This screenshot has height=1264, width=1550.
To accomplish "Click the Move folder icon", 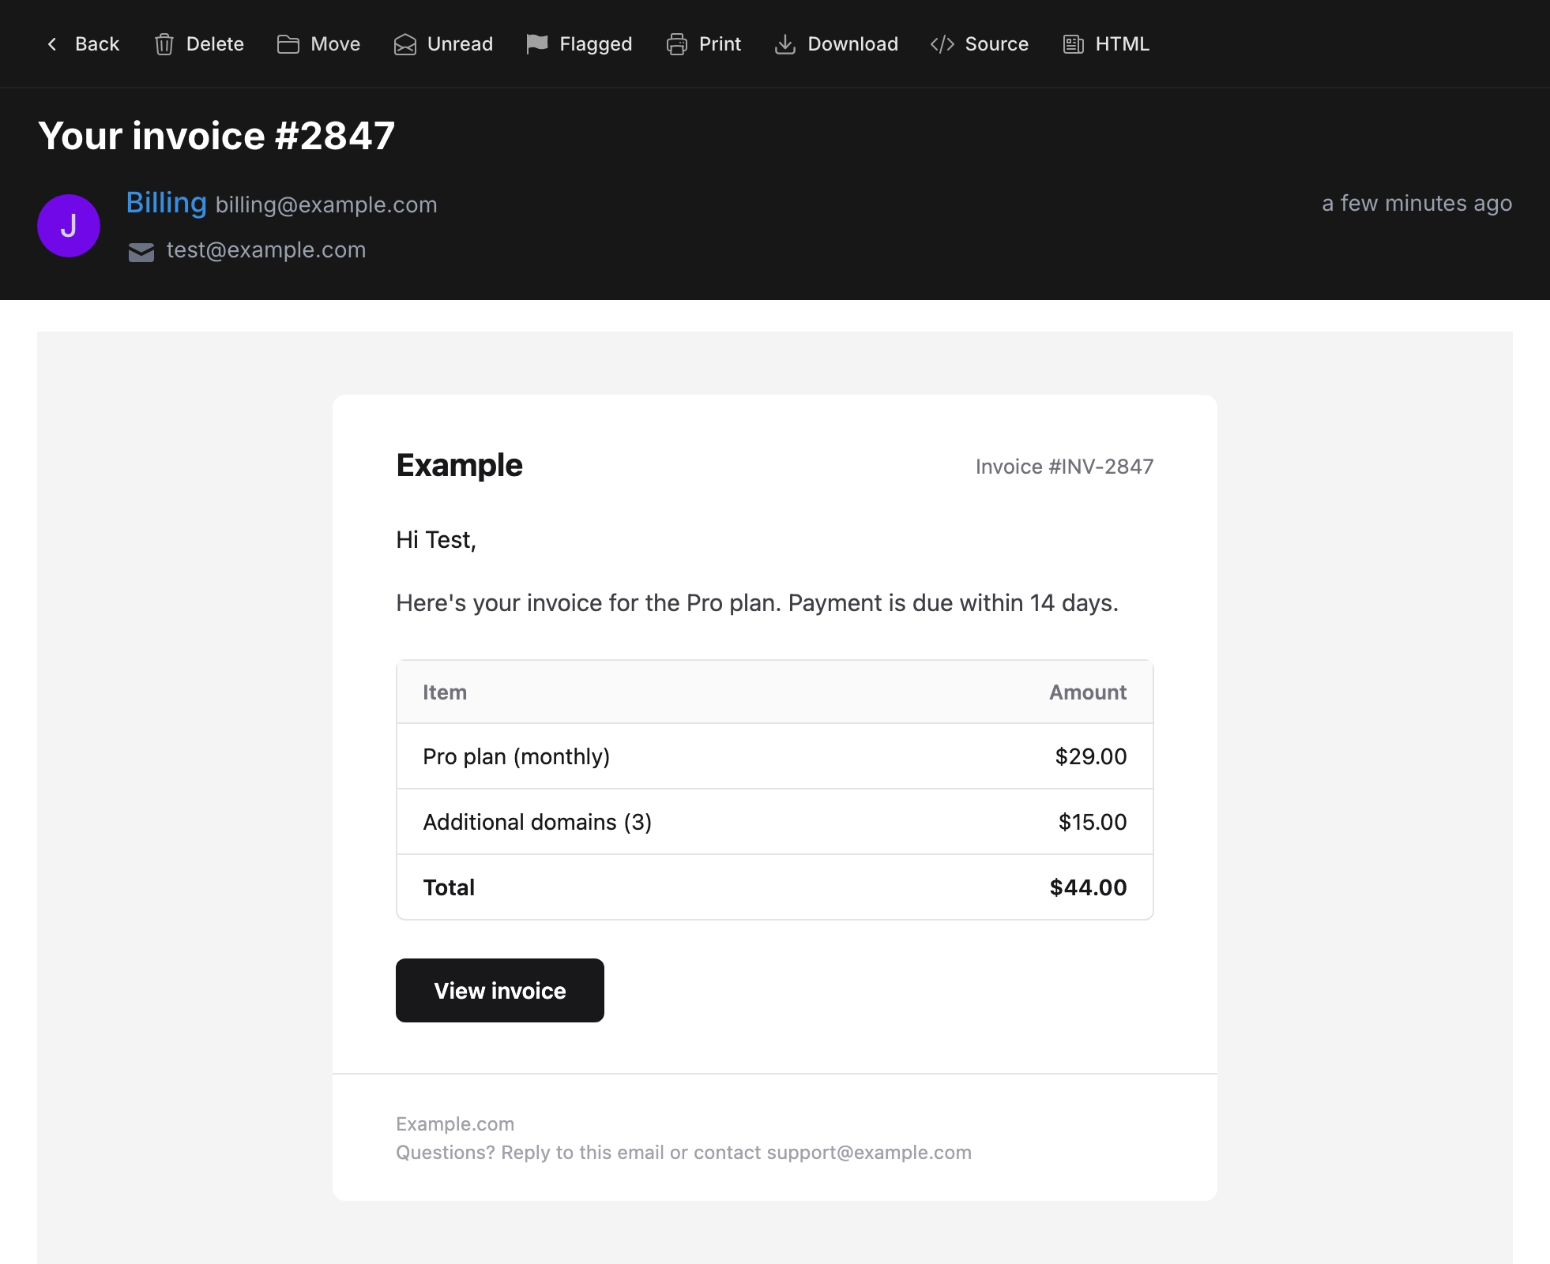I will tap(288, 44).
